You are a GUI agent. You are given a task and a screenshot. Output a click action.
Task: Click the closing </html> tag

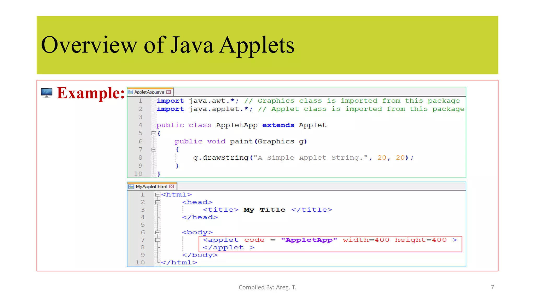click(179, 263)
